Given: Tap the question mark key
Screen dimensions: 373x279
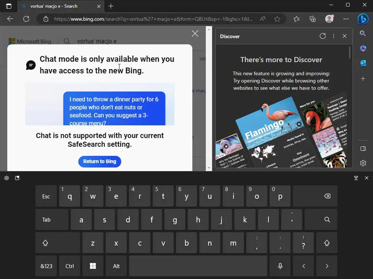Looking at the screenshot, I should tap(303, 243).
